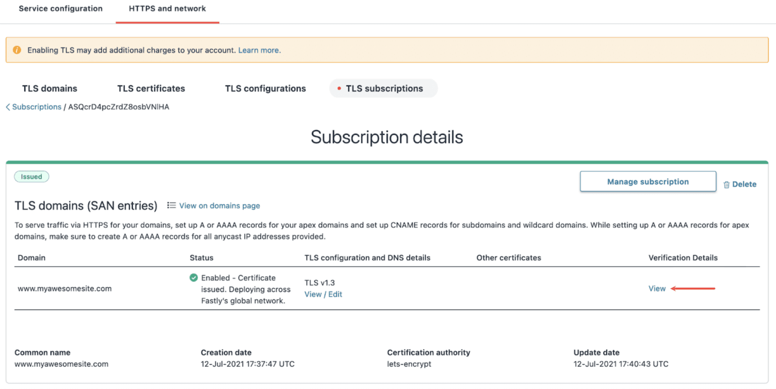Click the Edit link under TLS v1.3
Screen dimensions: 776x389
(x=335, y=294)
